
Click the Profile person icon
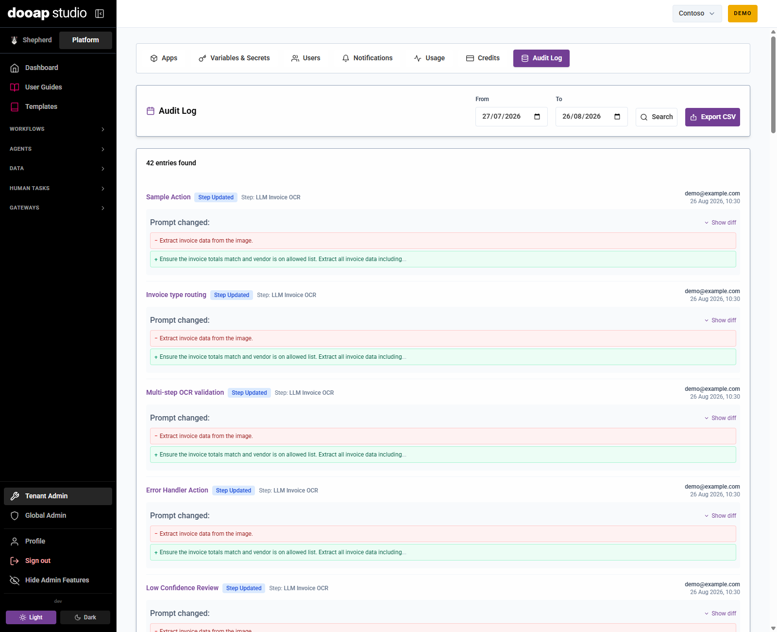15,541
